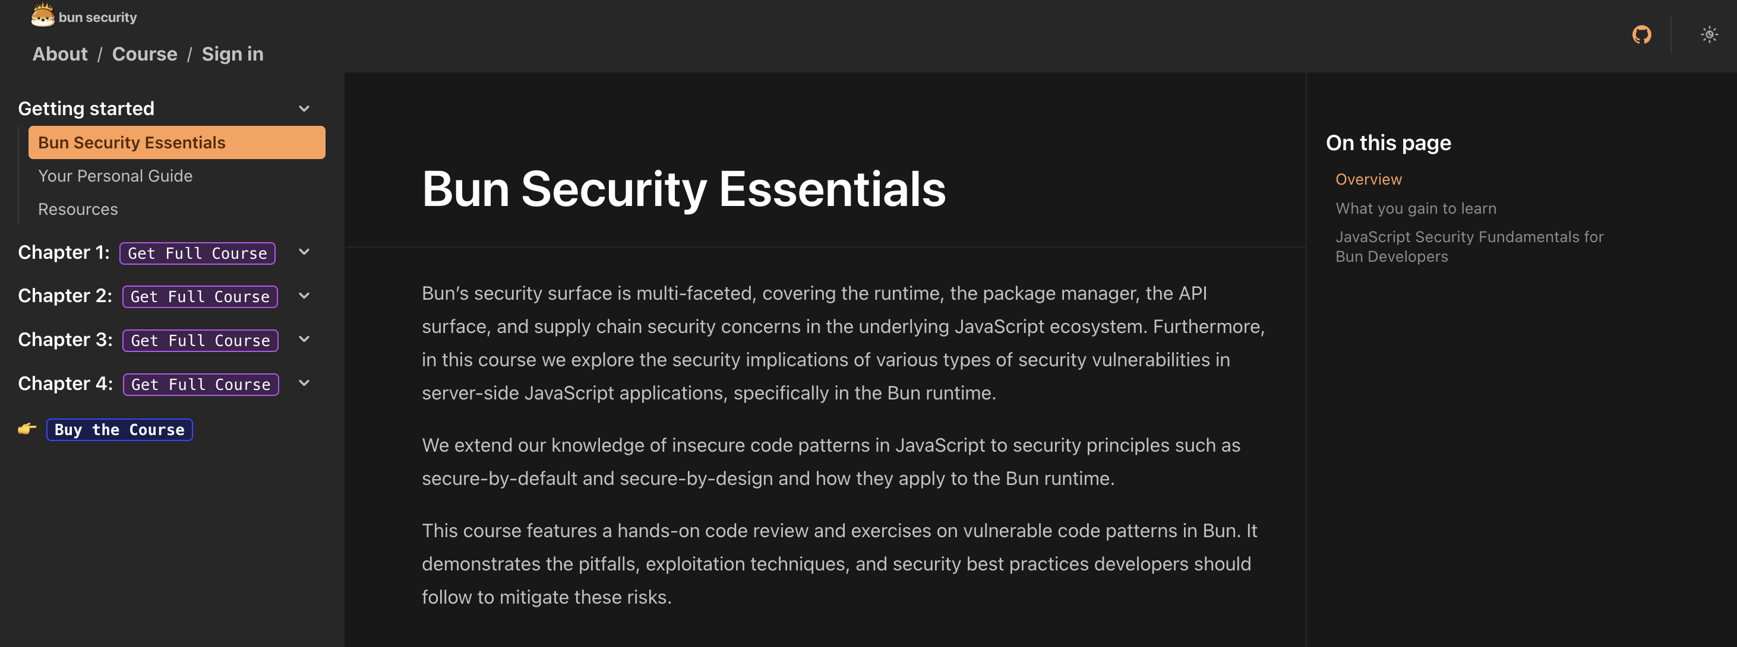This screenshot has width=1737, height=647.
Task: Open Your Personal Guide sidebar page
Action: [x=115, y=176]
